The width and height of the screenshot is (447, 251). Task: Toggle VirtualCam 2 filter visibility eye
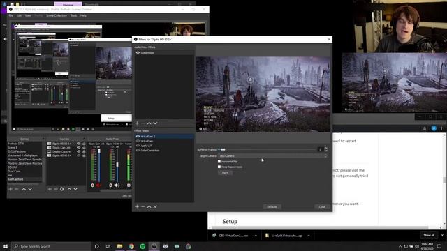coord(138,137)
